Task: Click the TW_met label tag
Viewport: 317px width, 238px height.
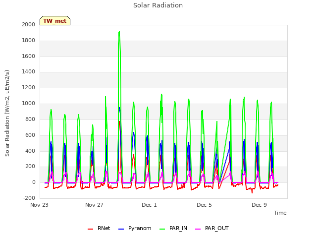Action: pos(55,21)
